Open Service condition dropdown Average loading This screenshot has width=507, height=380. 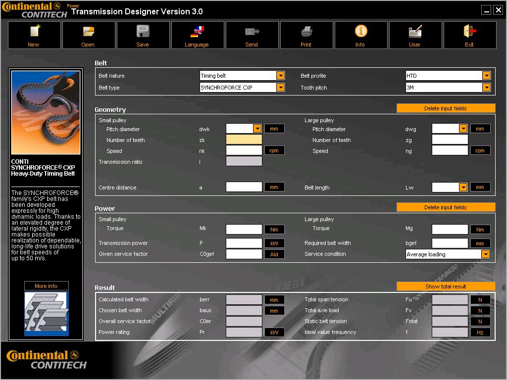click(485, 254)
